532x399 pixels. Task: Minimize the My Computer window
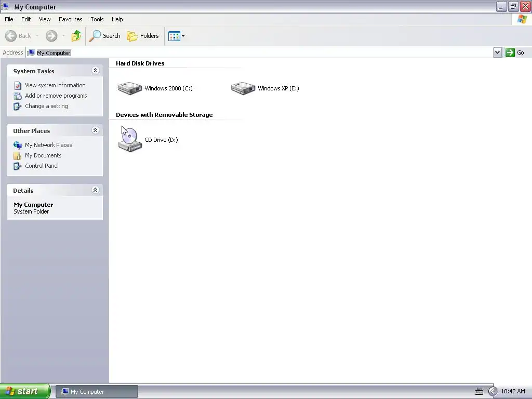coord(501,6)
